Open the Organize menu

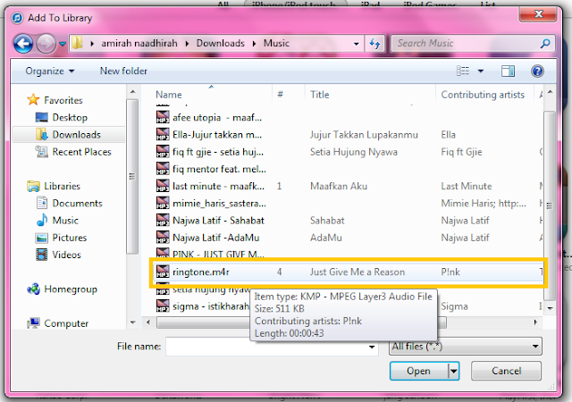50,71
